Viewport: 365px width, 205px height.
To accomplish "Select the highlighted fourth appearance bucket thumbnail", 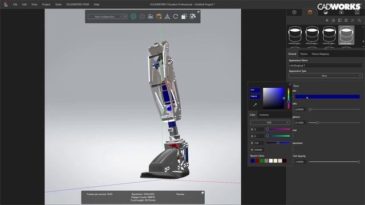I will pyautogui.click(x=346, y=35).
